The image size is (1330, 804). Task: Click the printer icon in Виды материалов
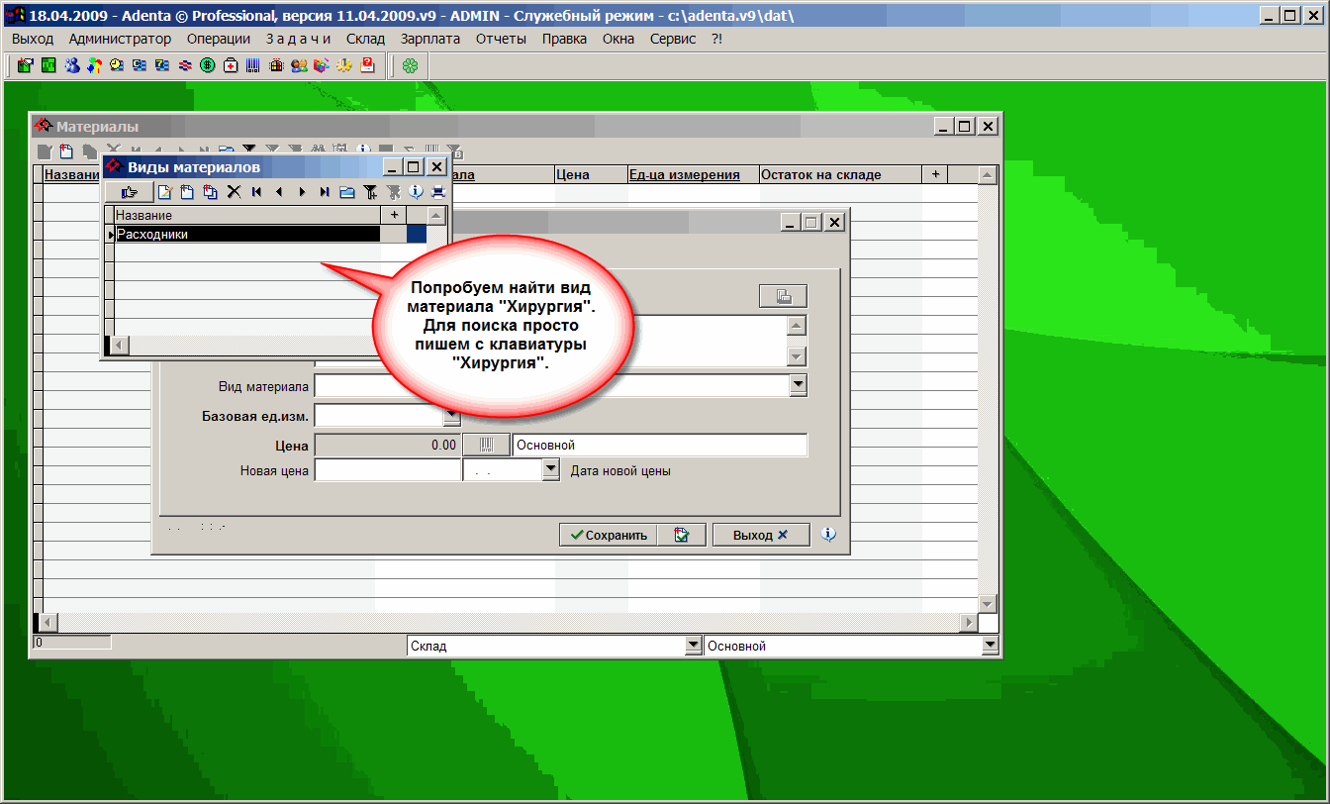tap(437, 192)
